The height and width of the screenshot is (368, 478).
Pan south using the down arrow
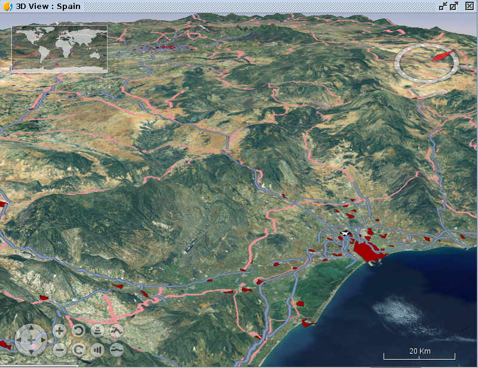pos(31,351)
